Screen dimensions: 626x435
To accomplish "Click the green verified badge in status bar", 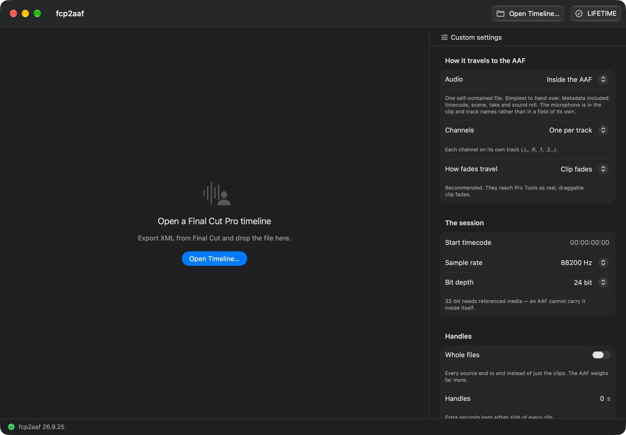I will coord(11,426).
